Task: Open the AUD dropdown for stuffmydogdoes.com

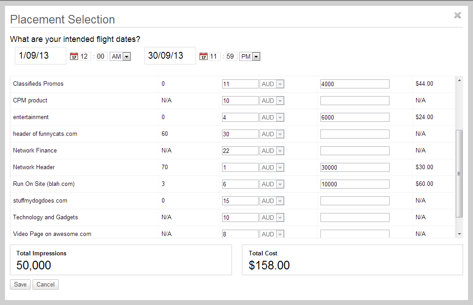Action: 272,201
